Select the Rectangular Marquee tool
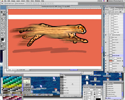The width and height of the screenshot is (125, 100). pyautogui.click(x=2, y=14)
